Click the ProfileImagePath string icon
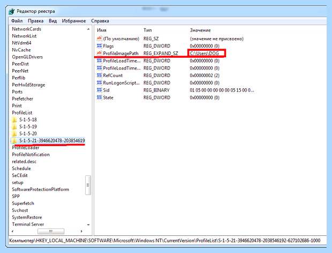This screenshot has height=253, width=332. [x=99, y=53]
